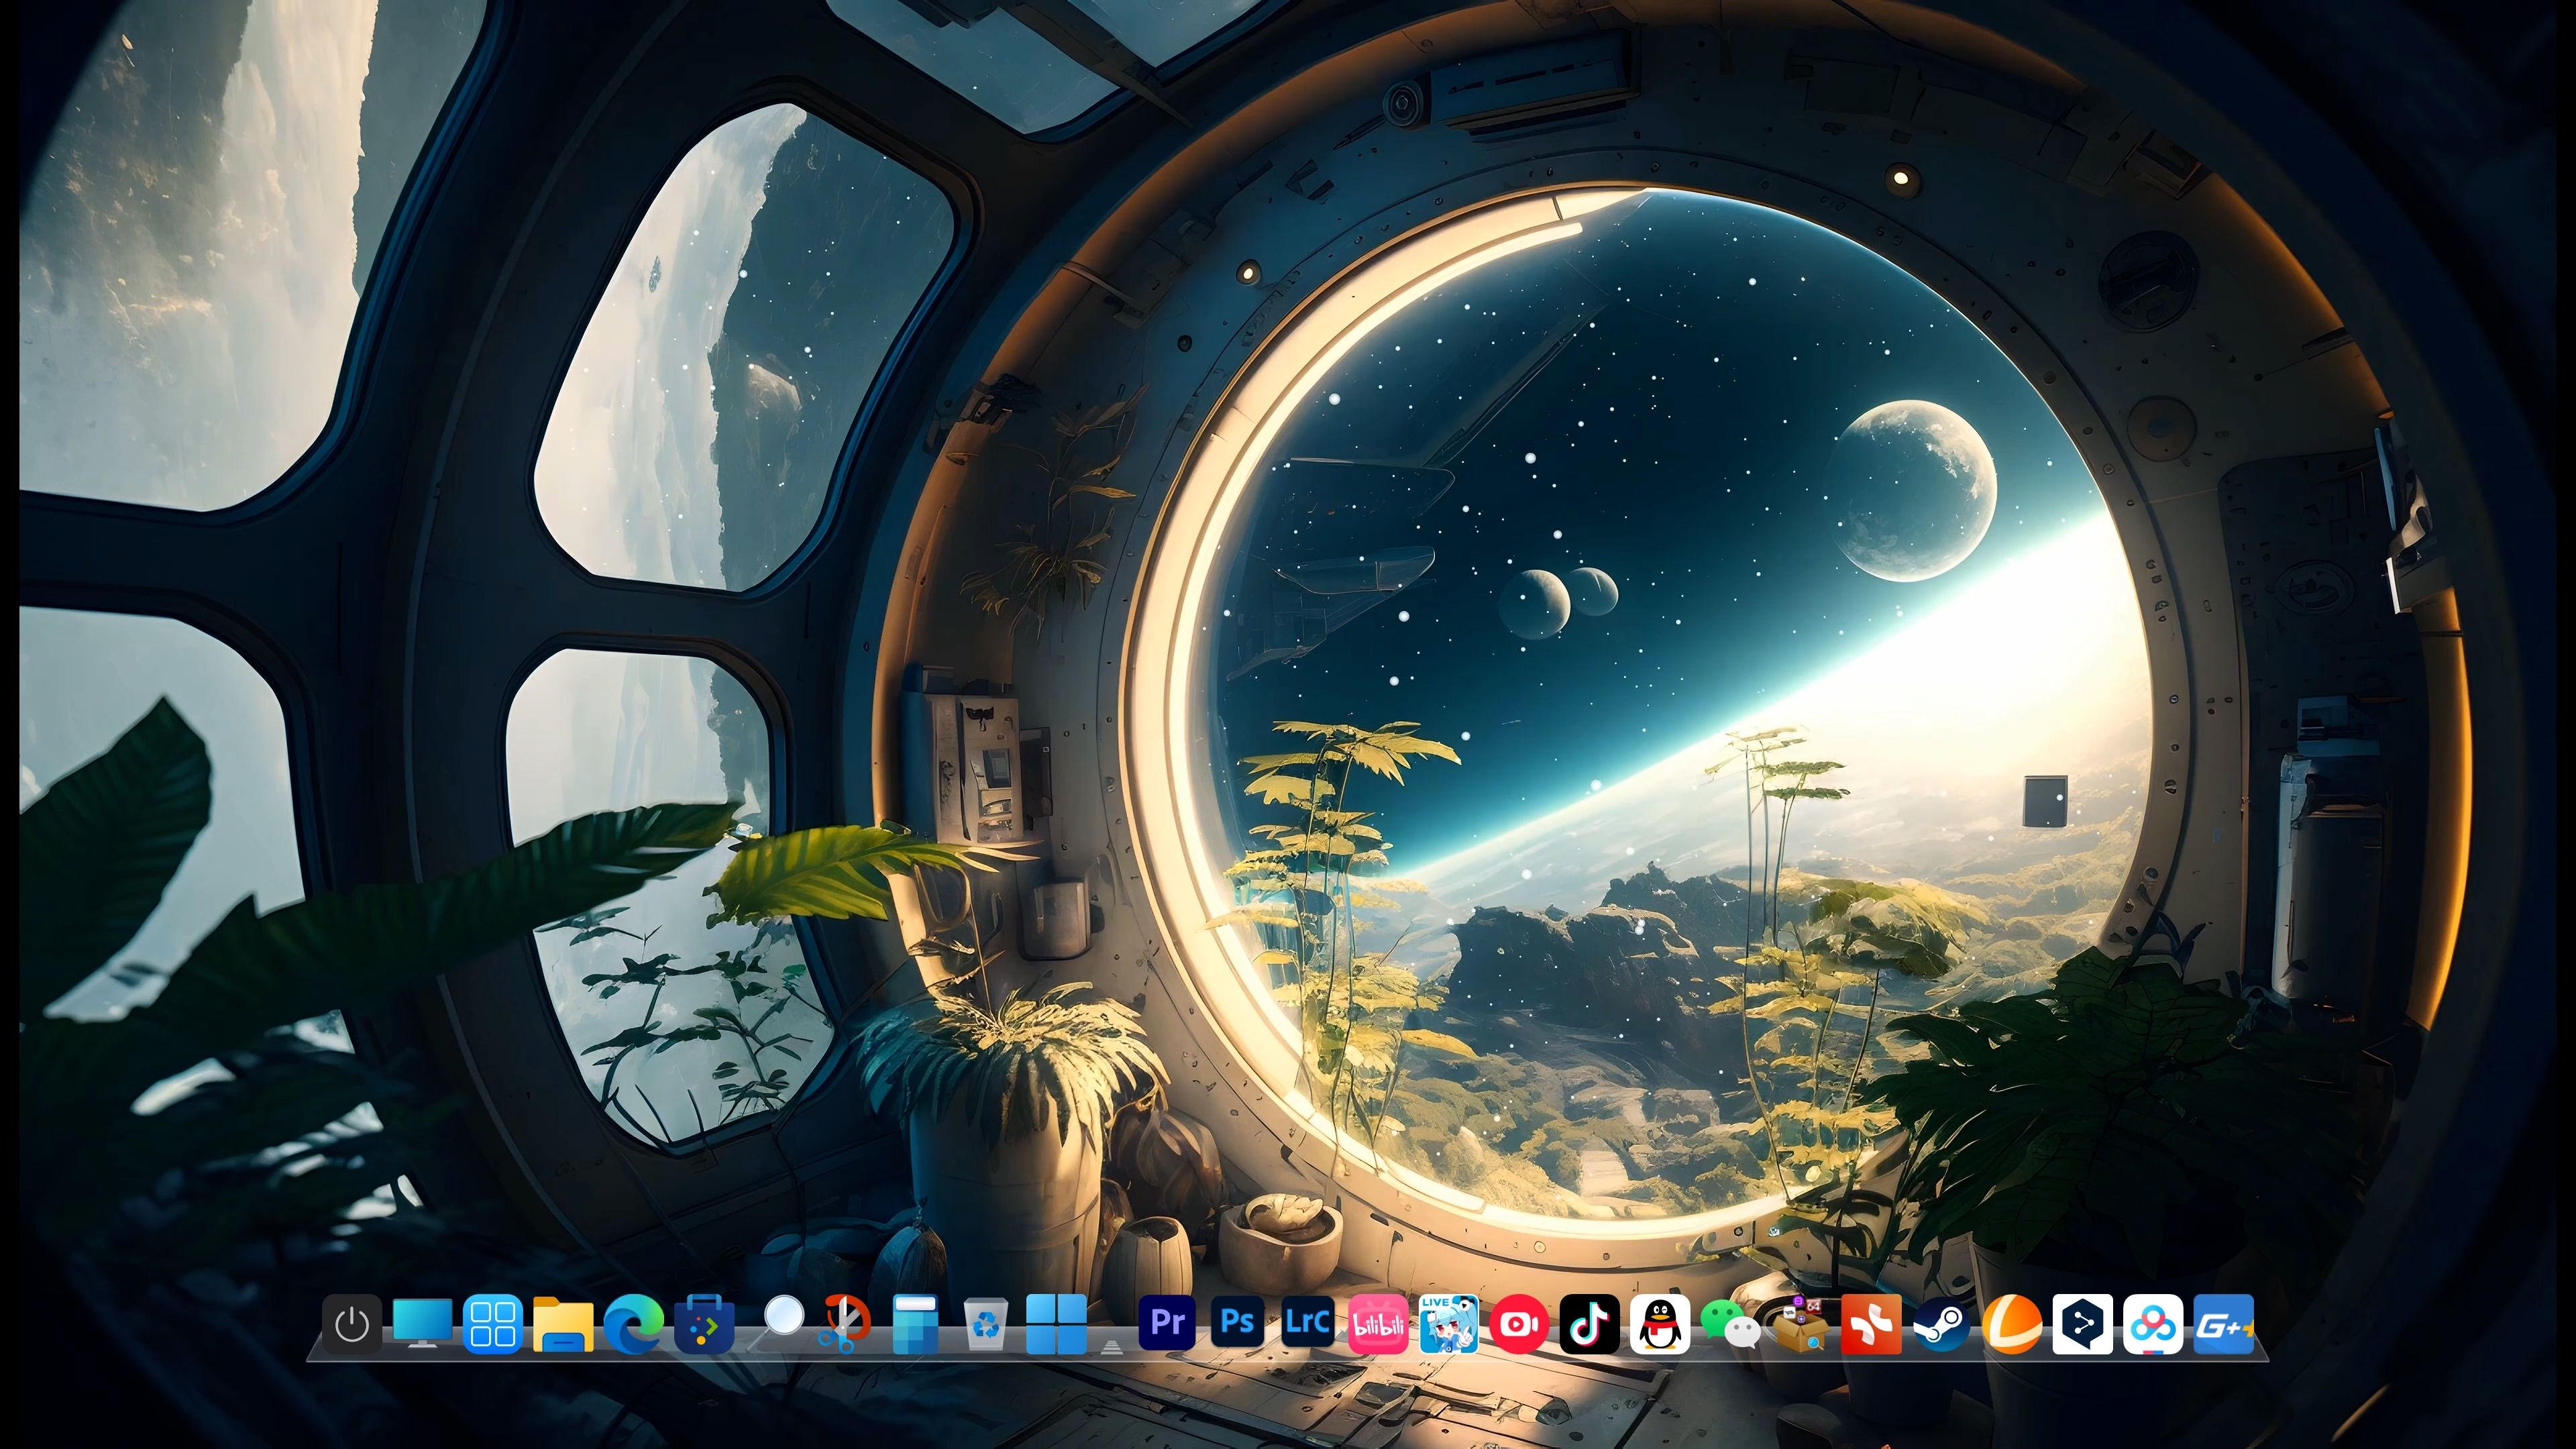The image size is (2576, 1449).
Task: Click the power button in dock
Action: [352, 1324]
